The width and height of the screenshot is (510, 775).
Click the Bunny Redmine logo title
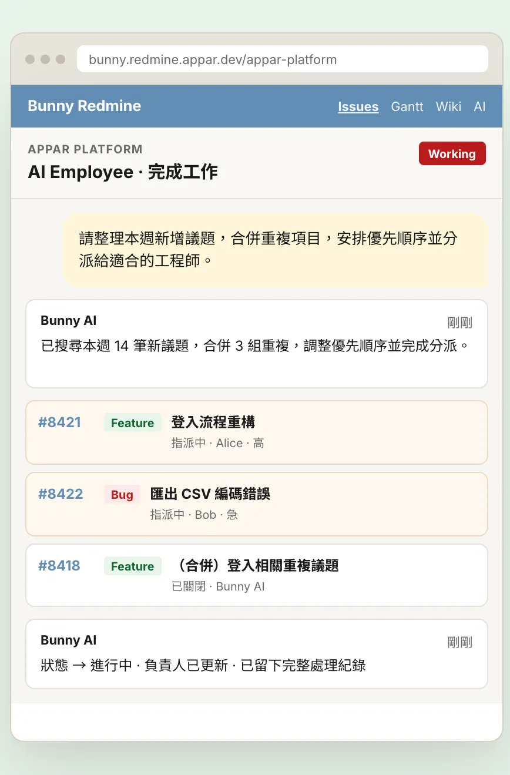click(x=85, y=106)
